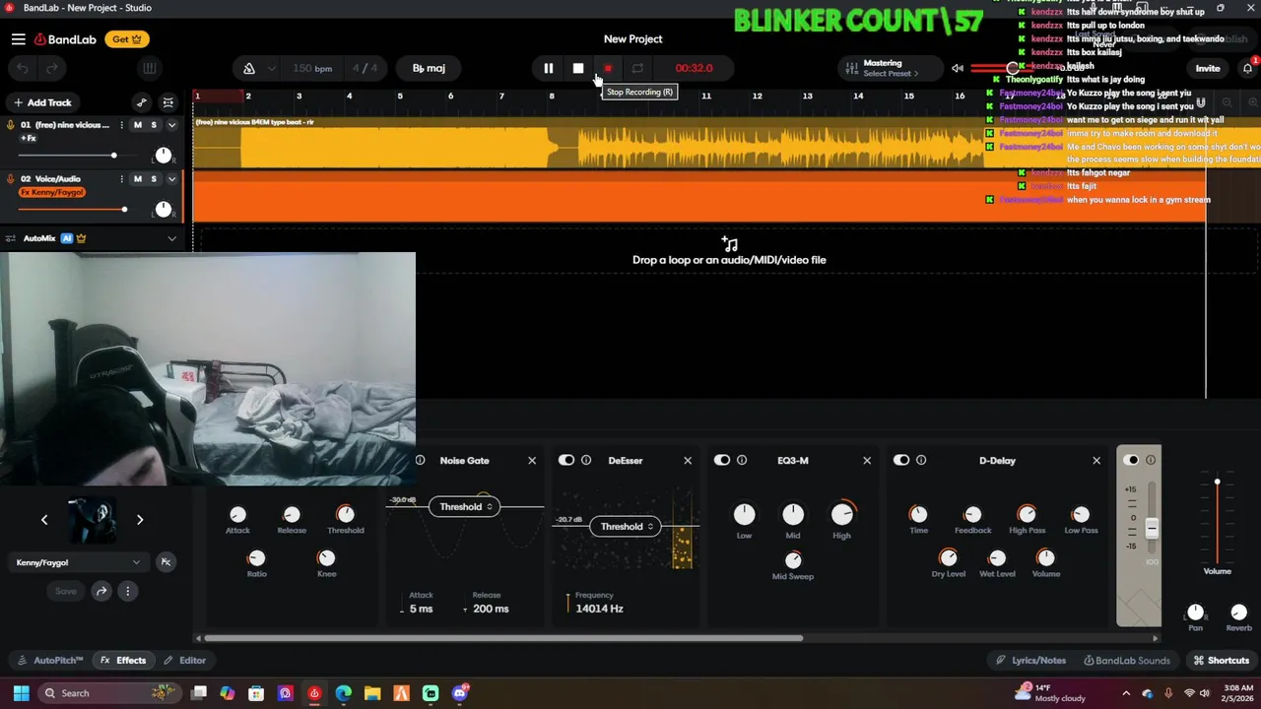Show EQ3-M info icon
Screen dimensions: 1261x709
click(742, 461)
